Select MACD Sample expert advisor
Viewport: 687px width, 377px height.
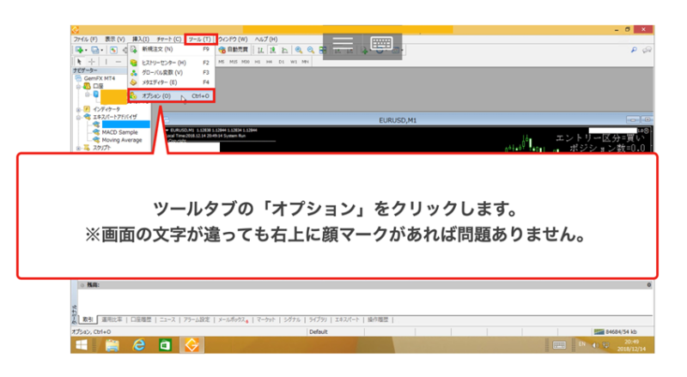(x=119, y=132)
